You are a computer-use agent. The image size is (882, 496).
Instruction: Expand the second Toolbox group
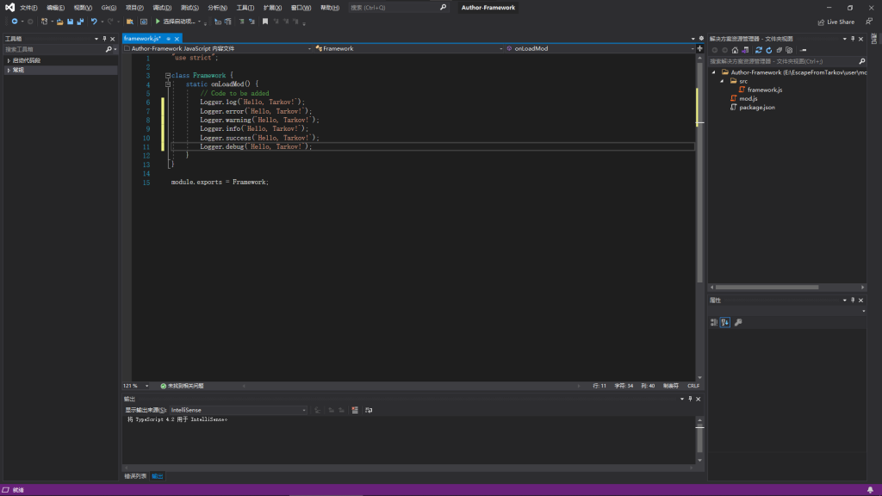click(9, 71)
